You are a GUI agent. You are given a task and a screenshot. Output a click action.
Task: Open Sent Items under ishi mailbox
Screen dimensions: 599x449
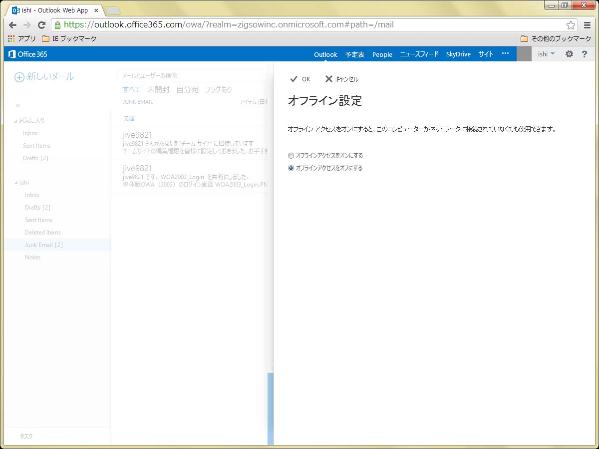(38, 220)
